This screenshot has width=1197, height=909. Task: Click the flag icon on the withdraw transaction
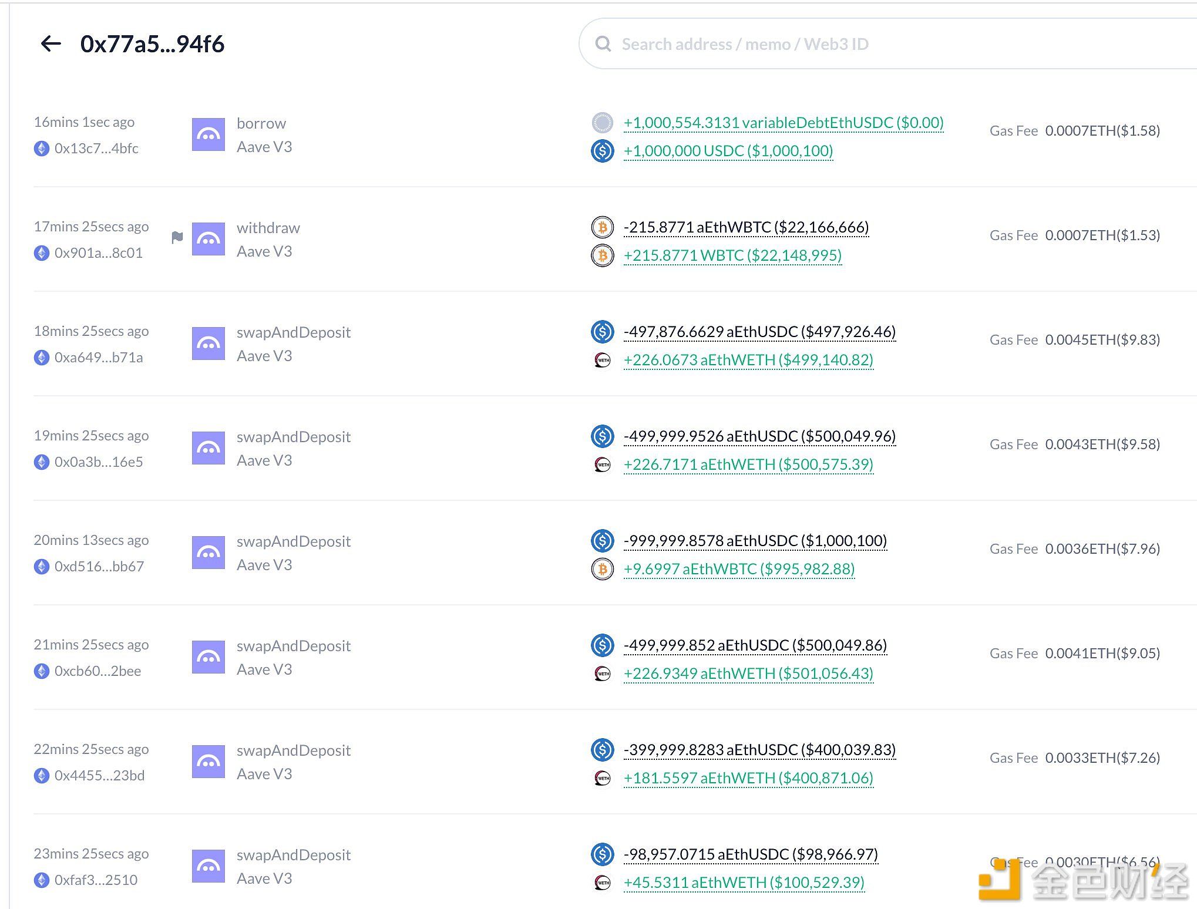[x=177, y=237]
